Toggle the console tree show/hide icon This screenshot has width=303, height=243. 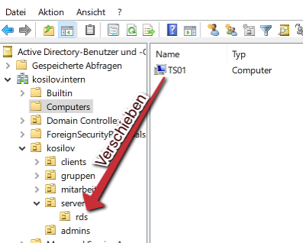coord(67,30)
